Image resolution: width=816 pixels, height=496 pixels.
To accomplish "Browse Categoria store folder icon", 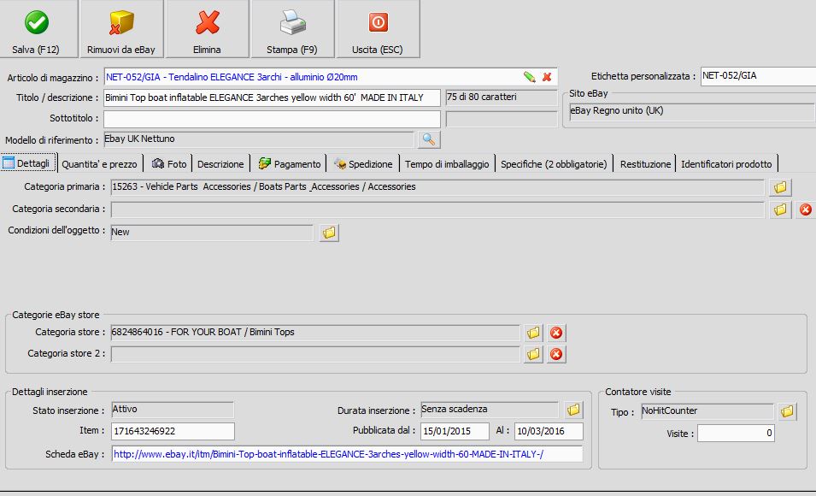I will pos(533,333).
